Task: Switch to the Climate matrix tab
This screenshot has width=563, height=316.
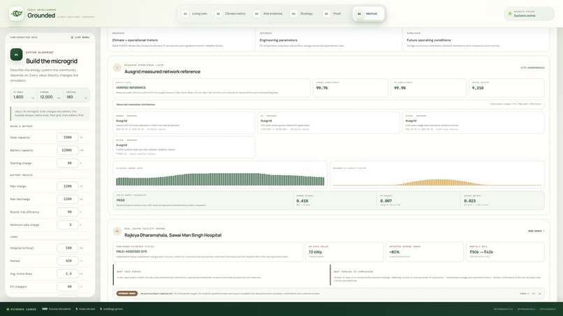Action: click(231, 14)
